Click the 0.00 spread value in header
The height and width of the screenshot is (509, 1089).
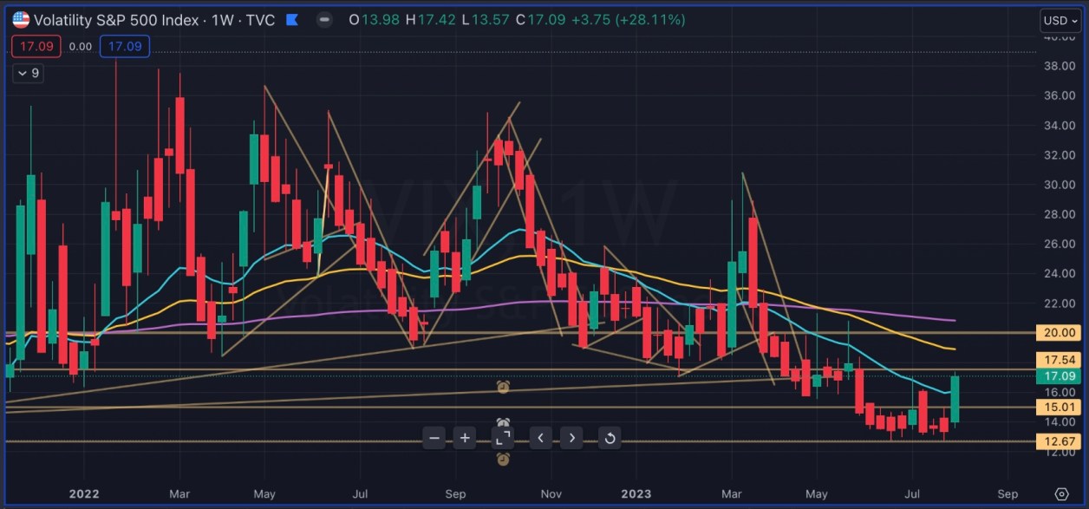pyautogui.click(x=81, y=47)
